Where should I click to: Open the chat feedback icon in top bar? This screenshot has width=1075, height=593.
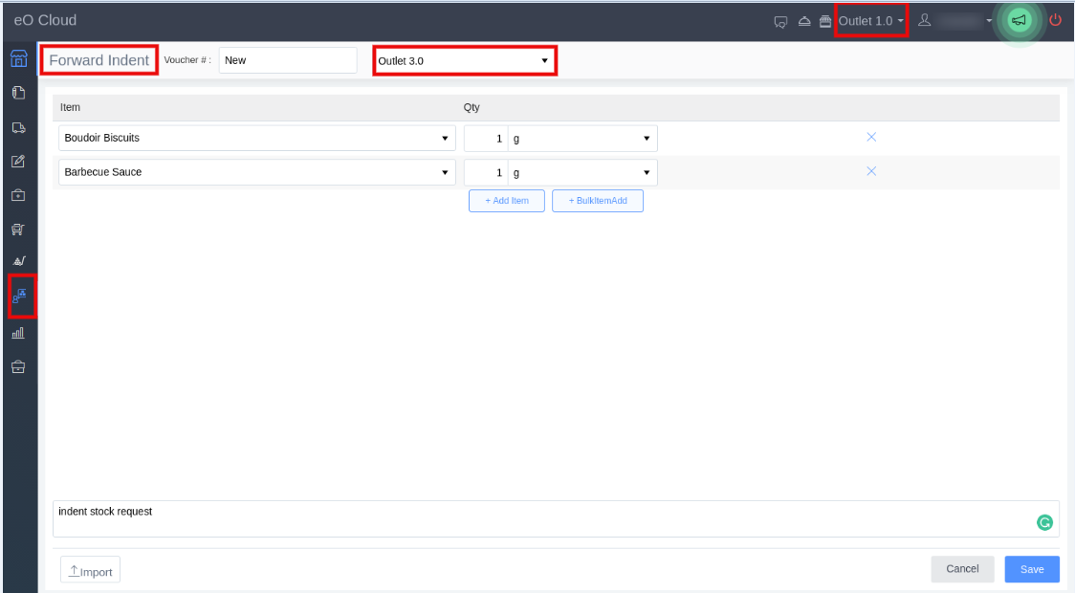[x=779, y=20]
